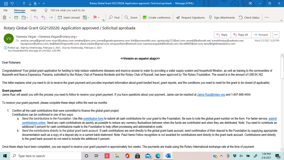Click the Zoom magnifier button
The height and width of the screenshot is (160, 284).
tap(131, 18)
